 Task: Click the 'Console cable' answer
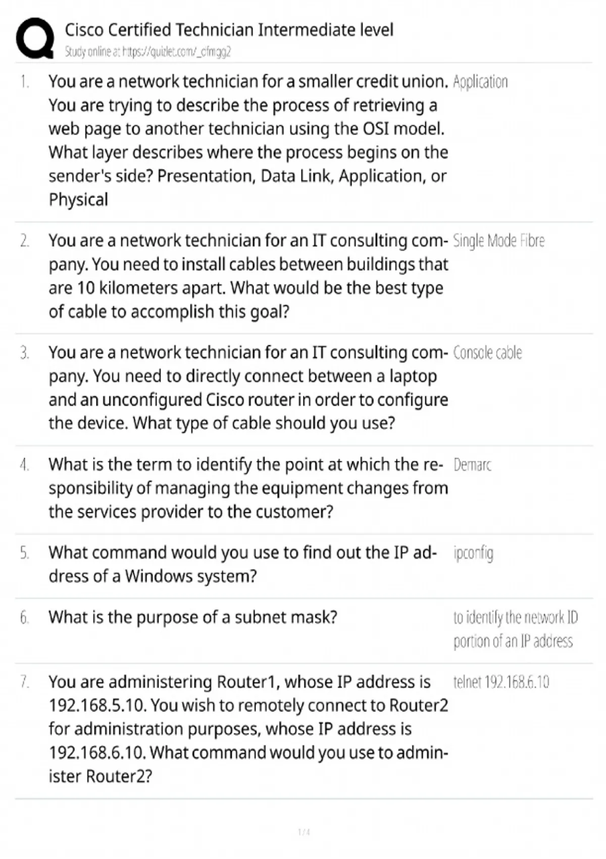point(487,353)
